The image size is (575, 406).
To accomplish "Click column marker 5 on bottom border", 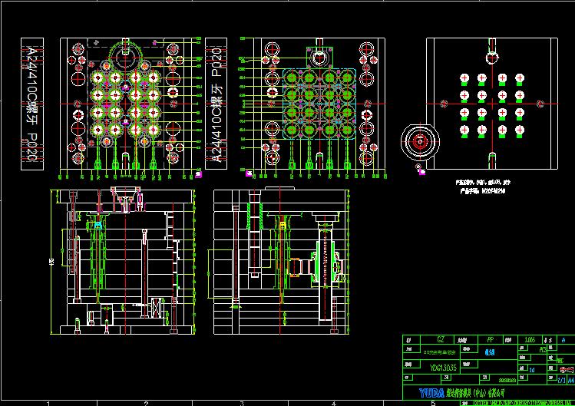I will (432, 402).
